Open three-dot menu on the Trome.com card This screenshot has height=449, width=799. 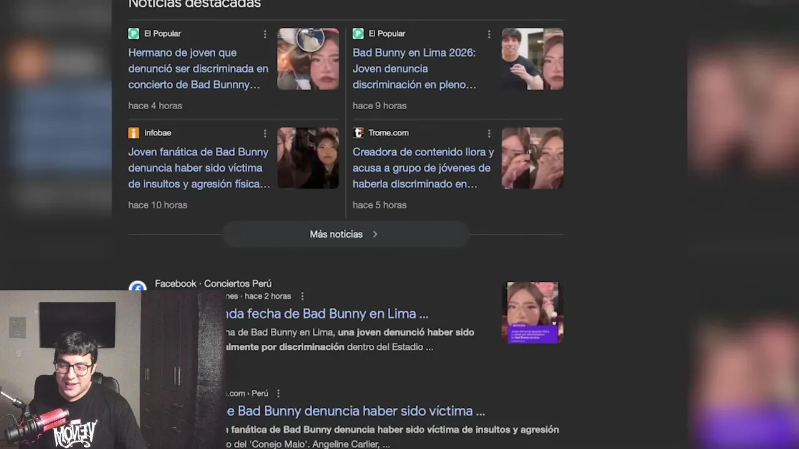click(x=489, y=133)
